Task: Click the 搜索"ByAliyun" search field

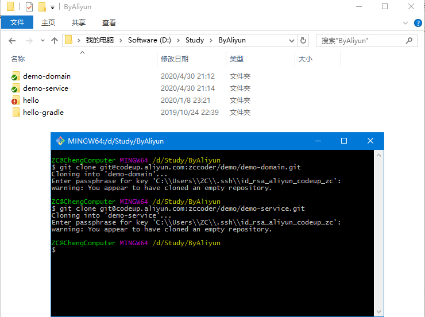Action: tap(366, 41)
